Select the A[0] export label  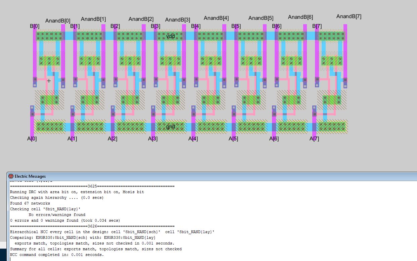(x=32, y=138)
